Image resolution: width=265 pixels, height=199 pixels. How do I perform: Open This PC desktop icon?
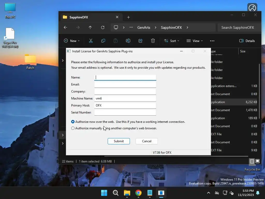10,11
